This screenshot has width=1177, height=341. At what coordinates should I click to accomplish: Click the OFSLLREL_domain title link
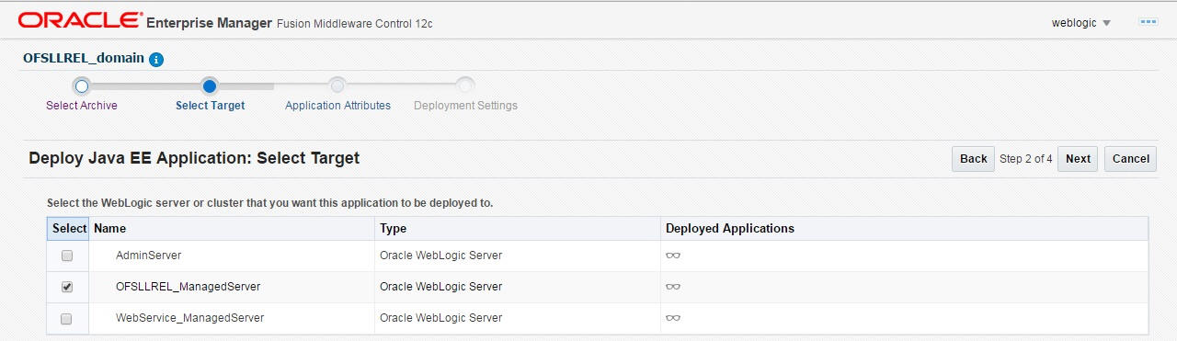pos(84,58)
